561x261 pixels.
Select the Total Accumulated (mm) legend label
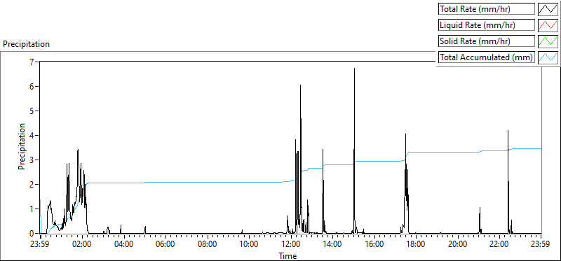pos(487,57)
